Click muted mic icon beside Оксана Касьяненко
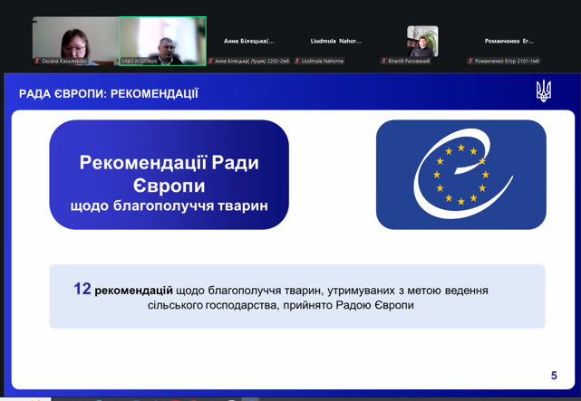Image resolution: width=581 pixels, height=401 pixels. point(37,61)
